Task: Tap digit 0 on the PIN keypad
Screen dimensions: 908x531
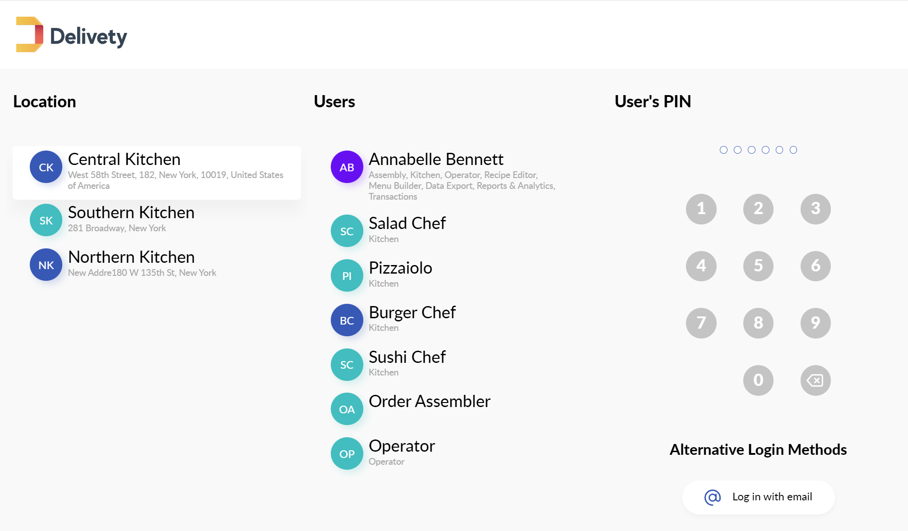Action: click(x=758, y=380)
